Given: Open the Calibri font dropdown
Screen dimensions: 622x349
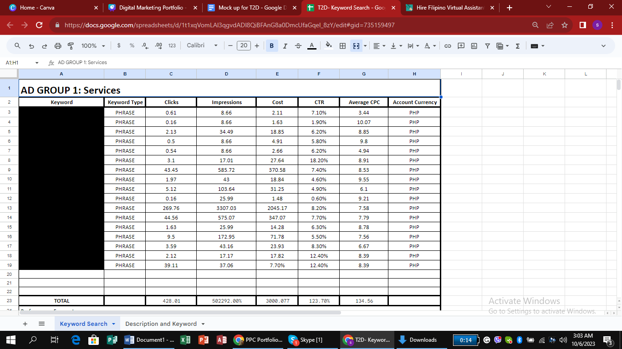Looking at the screenshot, I should pos(202,46).
